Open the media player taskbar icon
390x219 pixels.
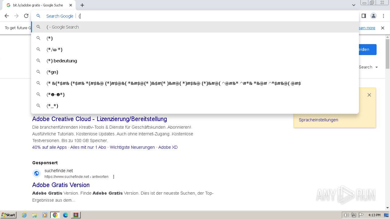[45, 215]
